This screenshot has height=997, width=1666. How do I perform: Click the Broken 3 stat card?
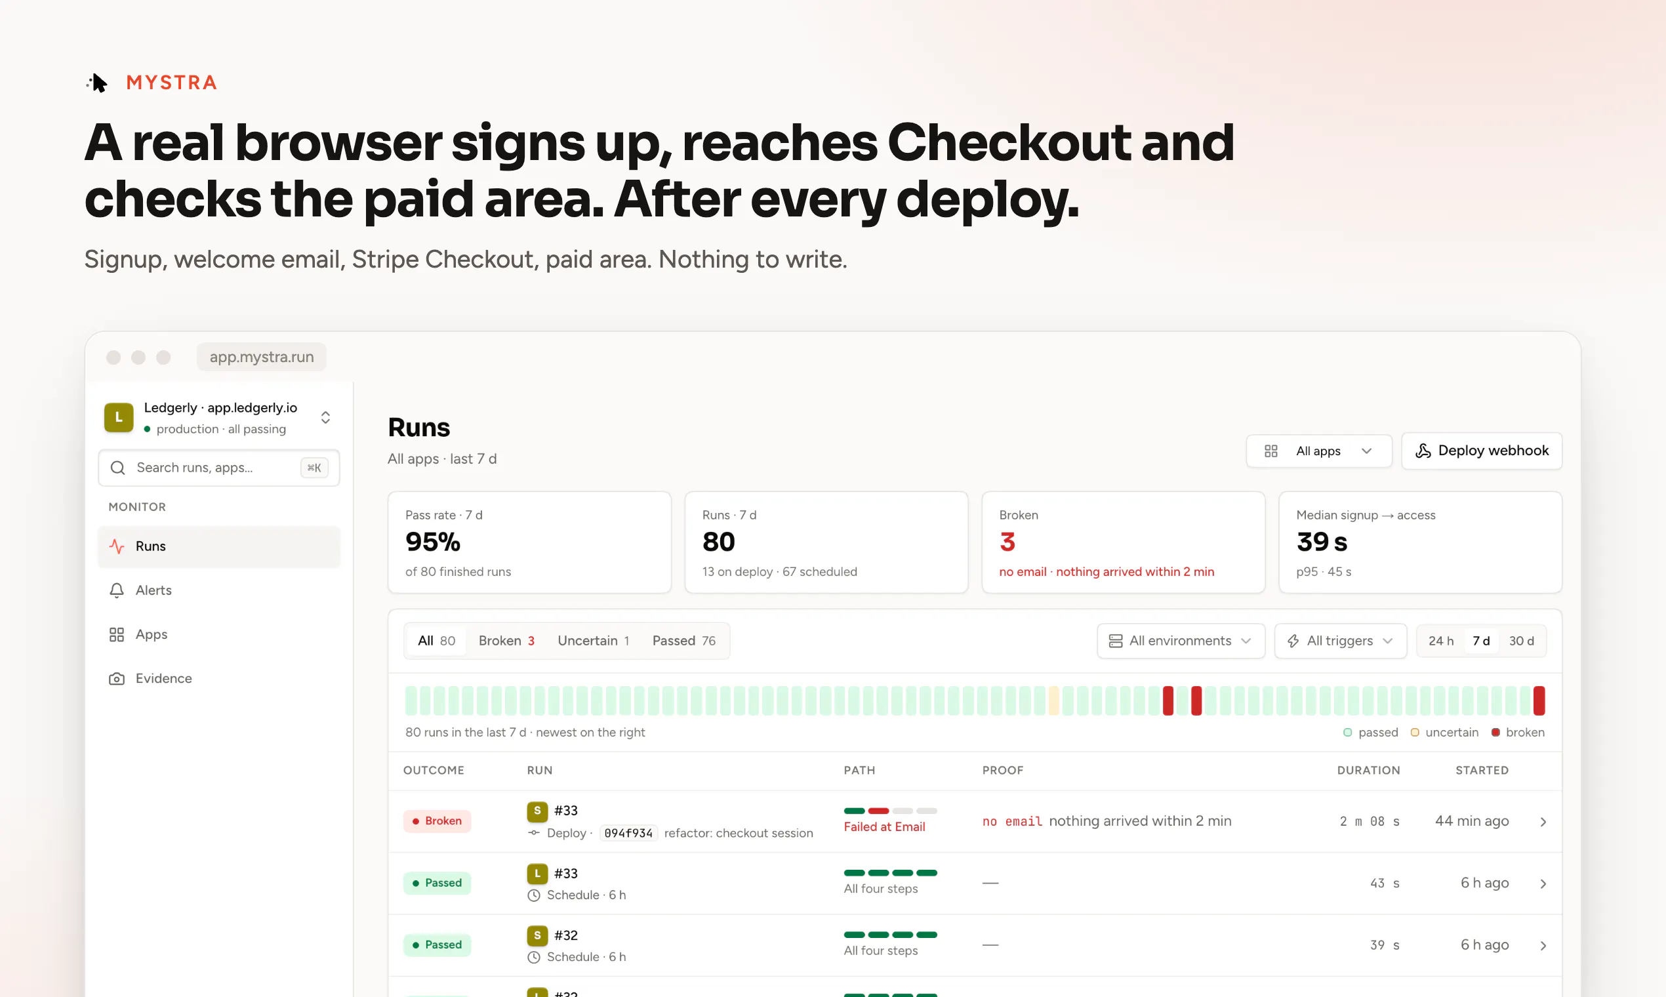[1123, 542]
